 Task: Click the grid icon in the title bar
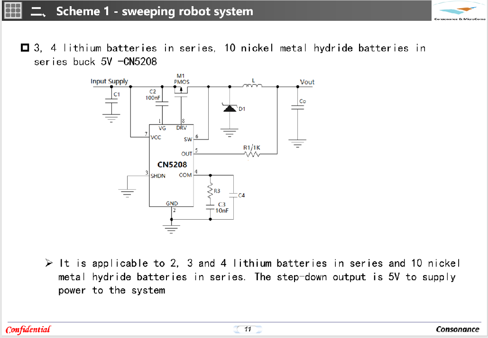tap(13, 10)
